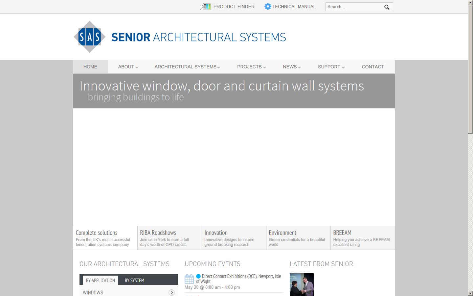The width and height of the screenshot is (473, 296).
Task: Click the BREEAM excellent rating panel
Action: (x=362, y=237)
